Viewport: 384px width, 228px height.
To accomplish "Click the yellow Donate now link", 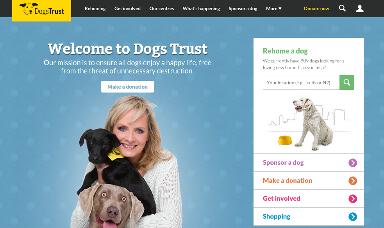I will tap(316, 9).
